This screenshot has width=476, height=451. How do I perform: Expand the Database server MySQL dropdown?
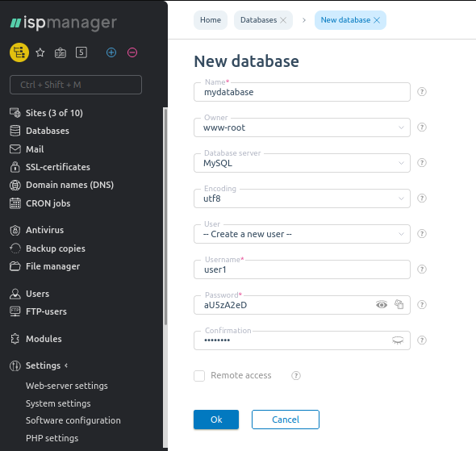[x=302, y=163]
